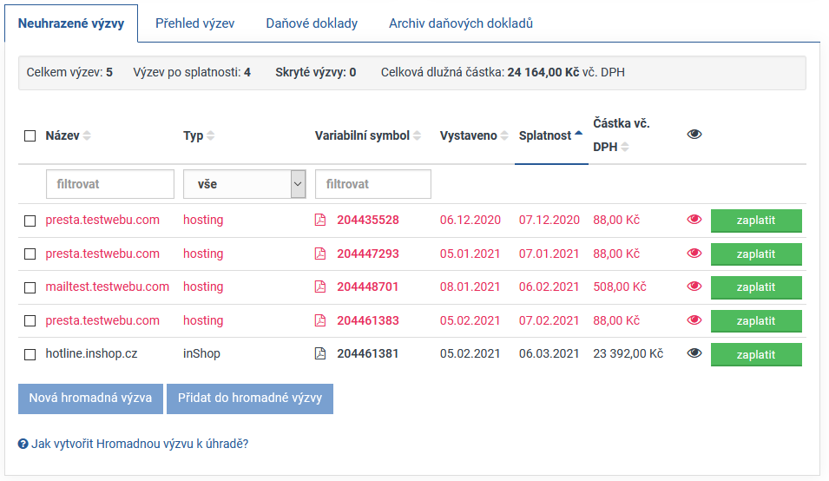This screenshot has width=829, height=481.
Task: Open Archiv daňových dokladů tab
Action: coord(460,23)
